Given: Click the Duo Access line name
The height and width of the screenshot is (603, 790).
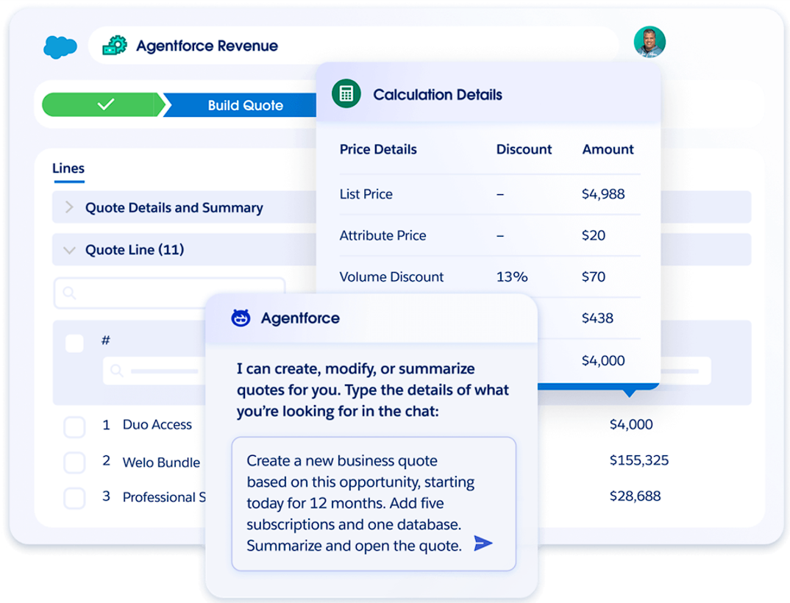Looking at the screenshot, I should [157, 424].
